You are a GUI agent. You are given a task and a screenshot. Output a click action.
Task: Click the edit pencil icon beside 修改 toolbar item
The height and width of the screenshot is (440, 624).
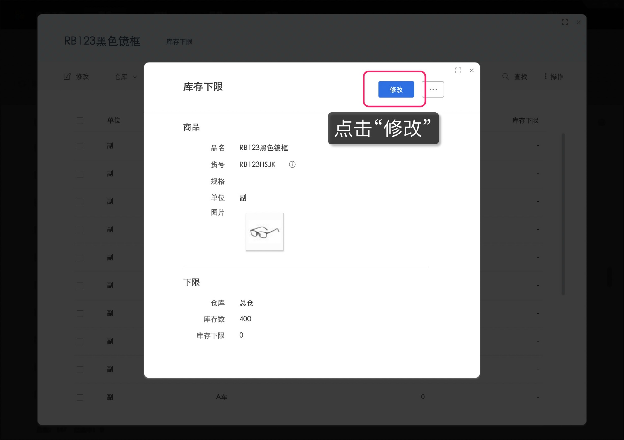pyautogui.click(x=67, y=76)
